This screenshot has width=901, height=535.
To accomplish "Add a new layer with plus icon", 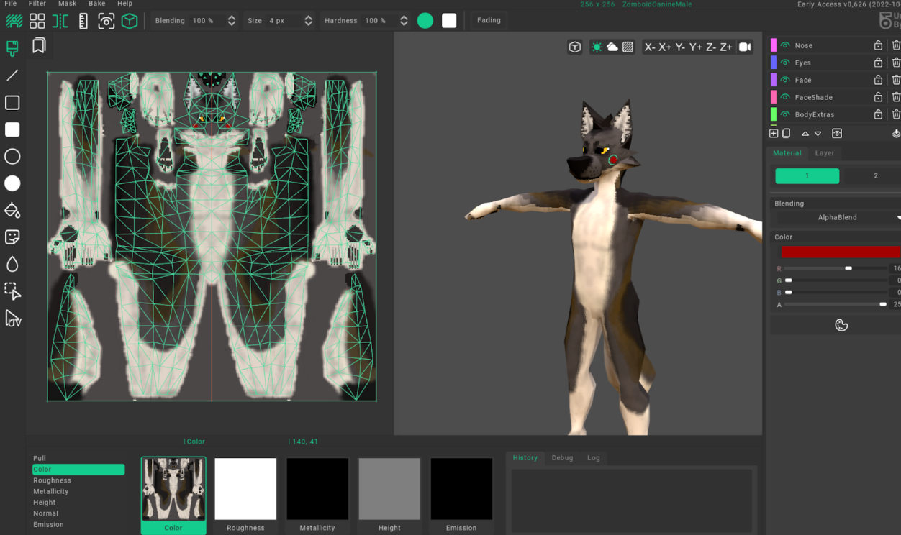I will coord(774,134).
